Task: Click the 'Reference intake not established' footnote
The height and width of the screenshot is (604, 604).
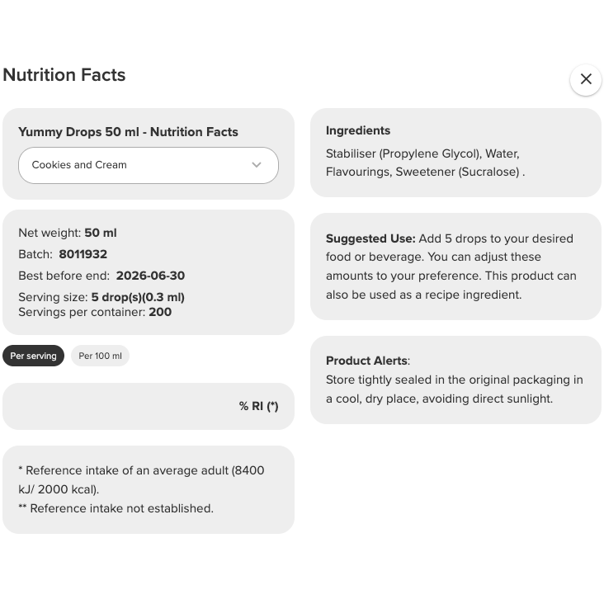Action: (x=116, y=508)
